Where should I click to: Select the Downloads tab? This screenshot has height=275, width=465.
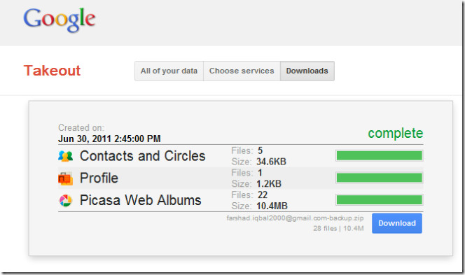307,71
